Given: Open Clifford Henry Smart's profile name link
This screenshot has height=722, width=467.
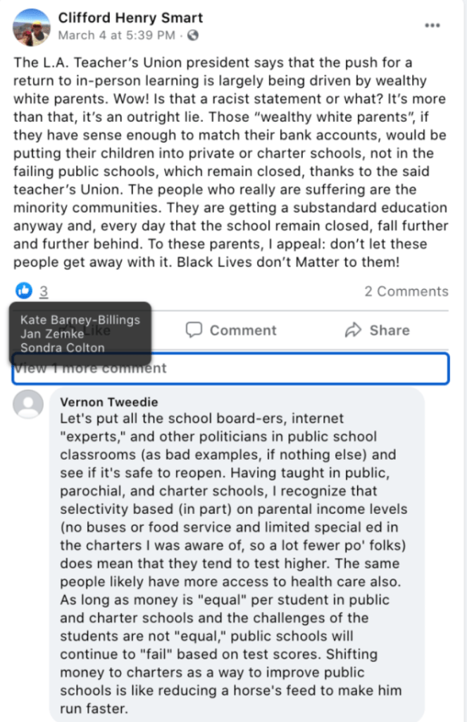Looking at the screenshot, I should (130, 18).
